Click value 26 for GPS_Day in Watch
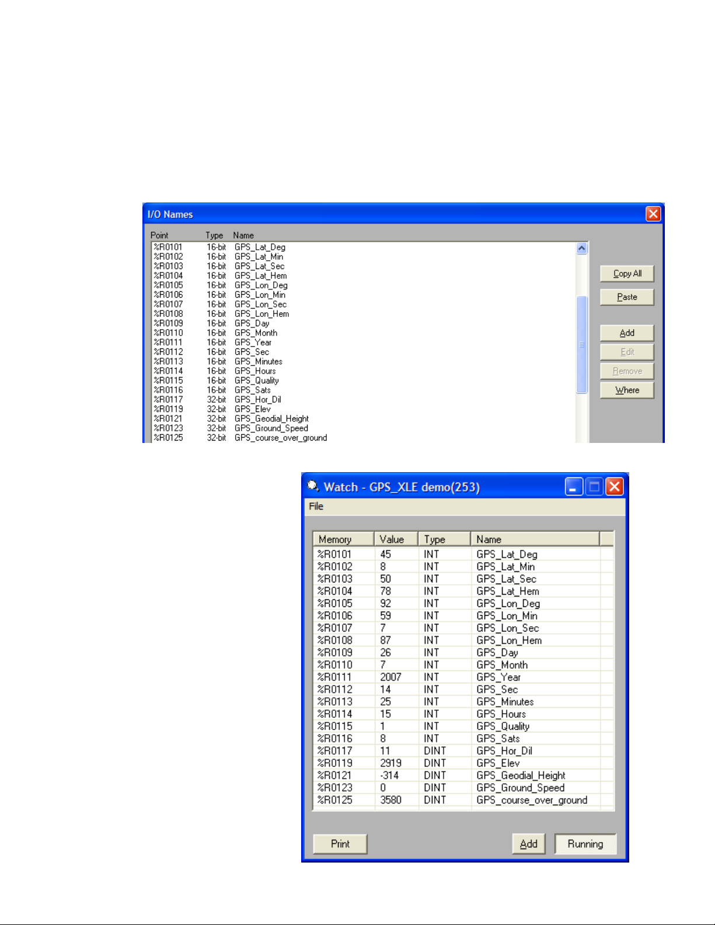The image size is (715, 925). coord(386,652)
